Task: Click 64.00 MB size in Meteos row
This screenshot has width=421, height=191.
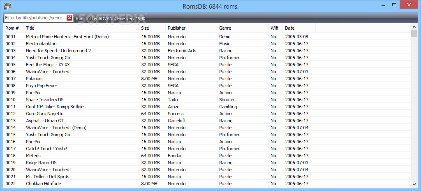Action: pos(150,156)
